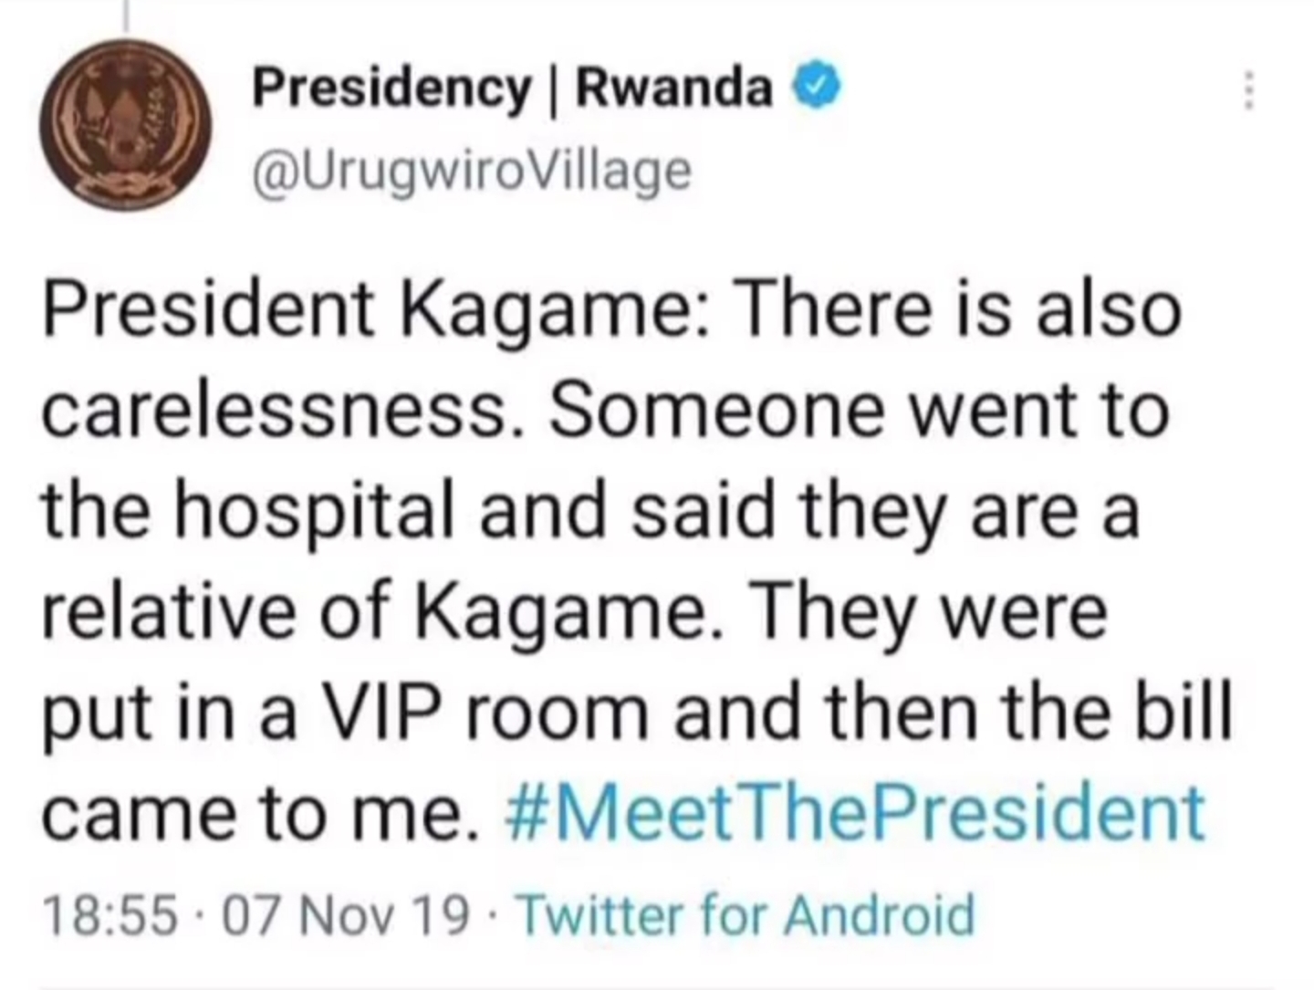The image size is (1314, 990).
Task: Click the "Presidency" display name
Action: pos(391,89)
